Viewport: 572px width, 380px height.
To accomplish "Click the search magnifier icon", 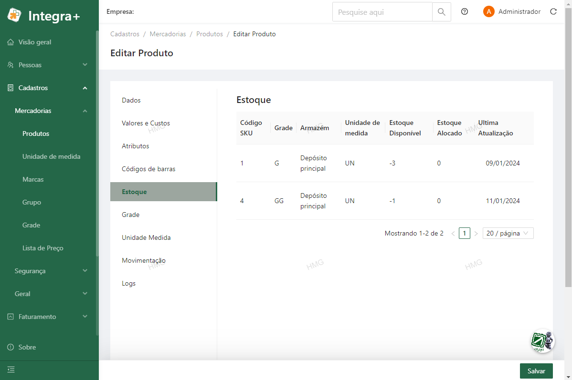I will tap(441, 11).
